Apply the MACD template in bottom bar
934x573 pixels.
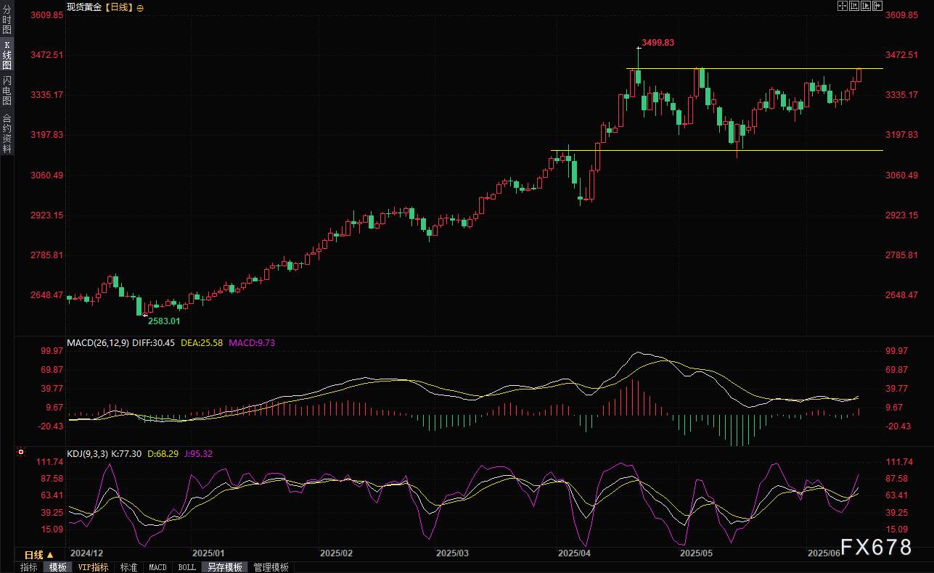(x=157, y=567)
